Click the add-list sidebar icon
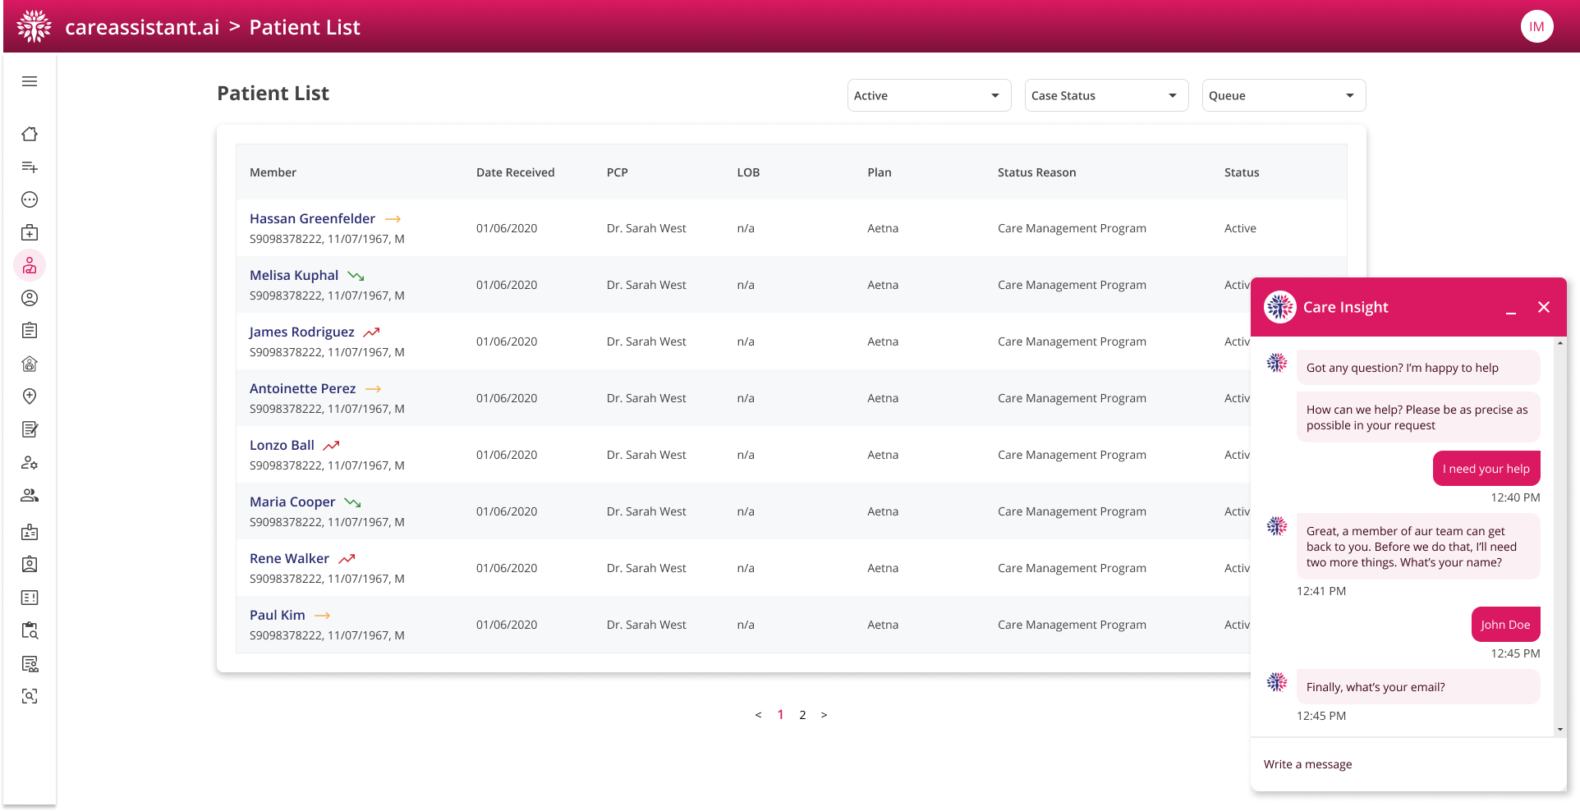1580x811 pixels. [x=30, y=167]
